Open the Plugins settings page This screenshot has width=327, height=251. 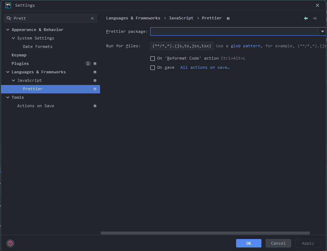(20, 63)
